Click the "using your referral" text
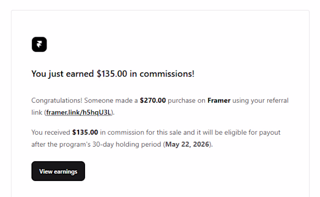 coord(261,100)
